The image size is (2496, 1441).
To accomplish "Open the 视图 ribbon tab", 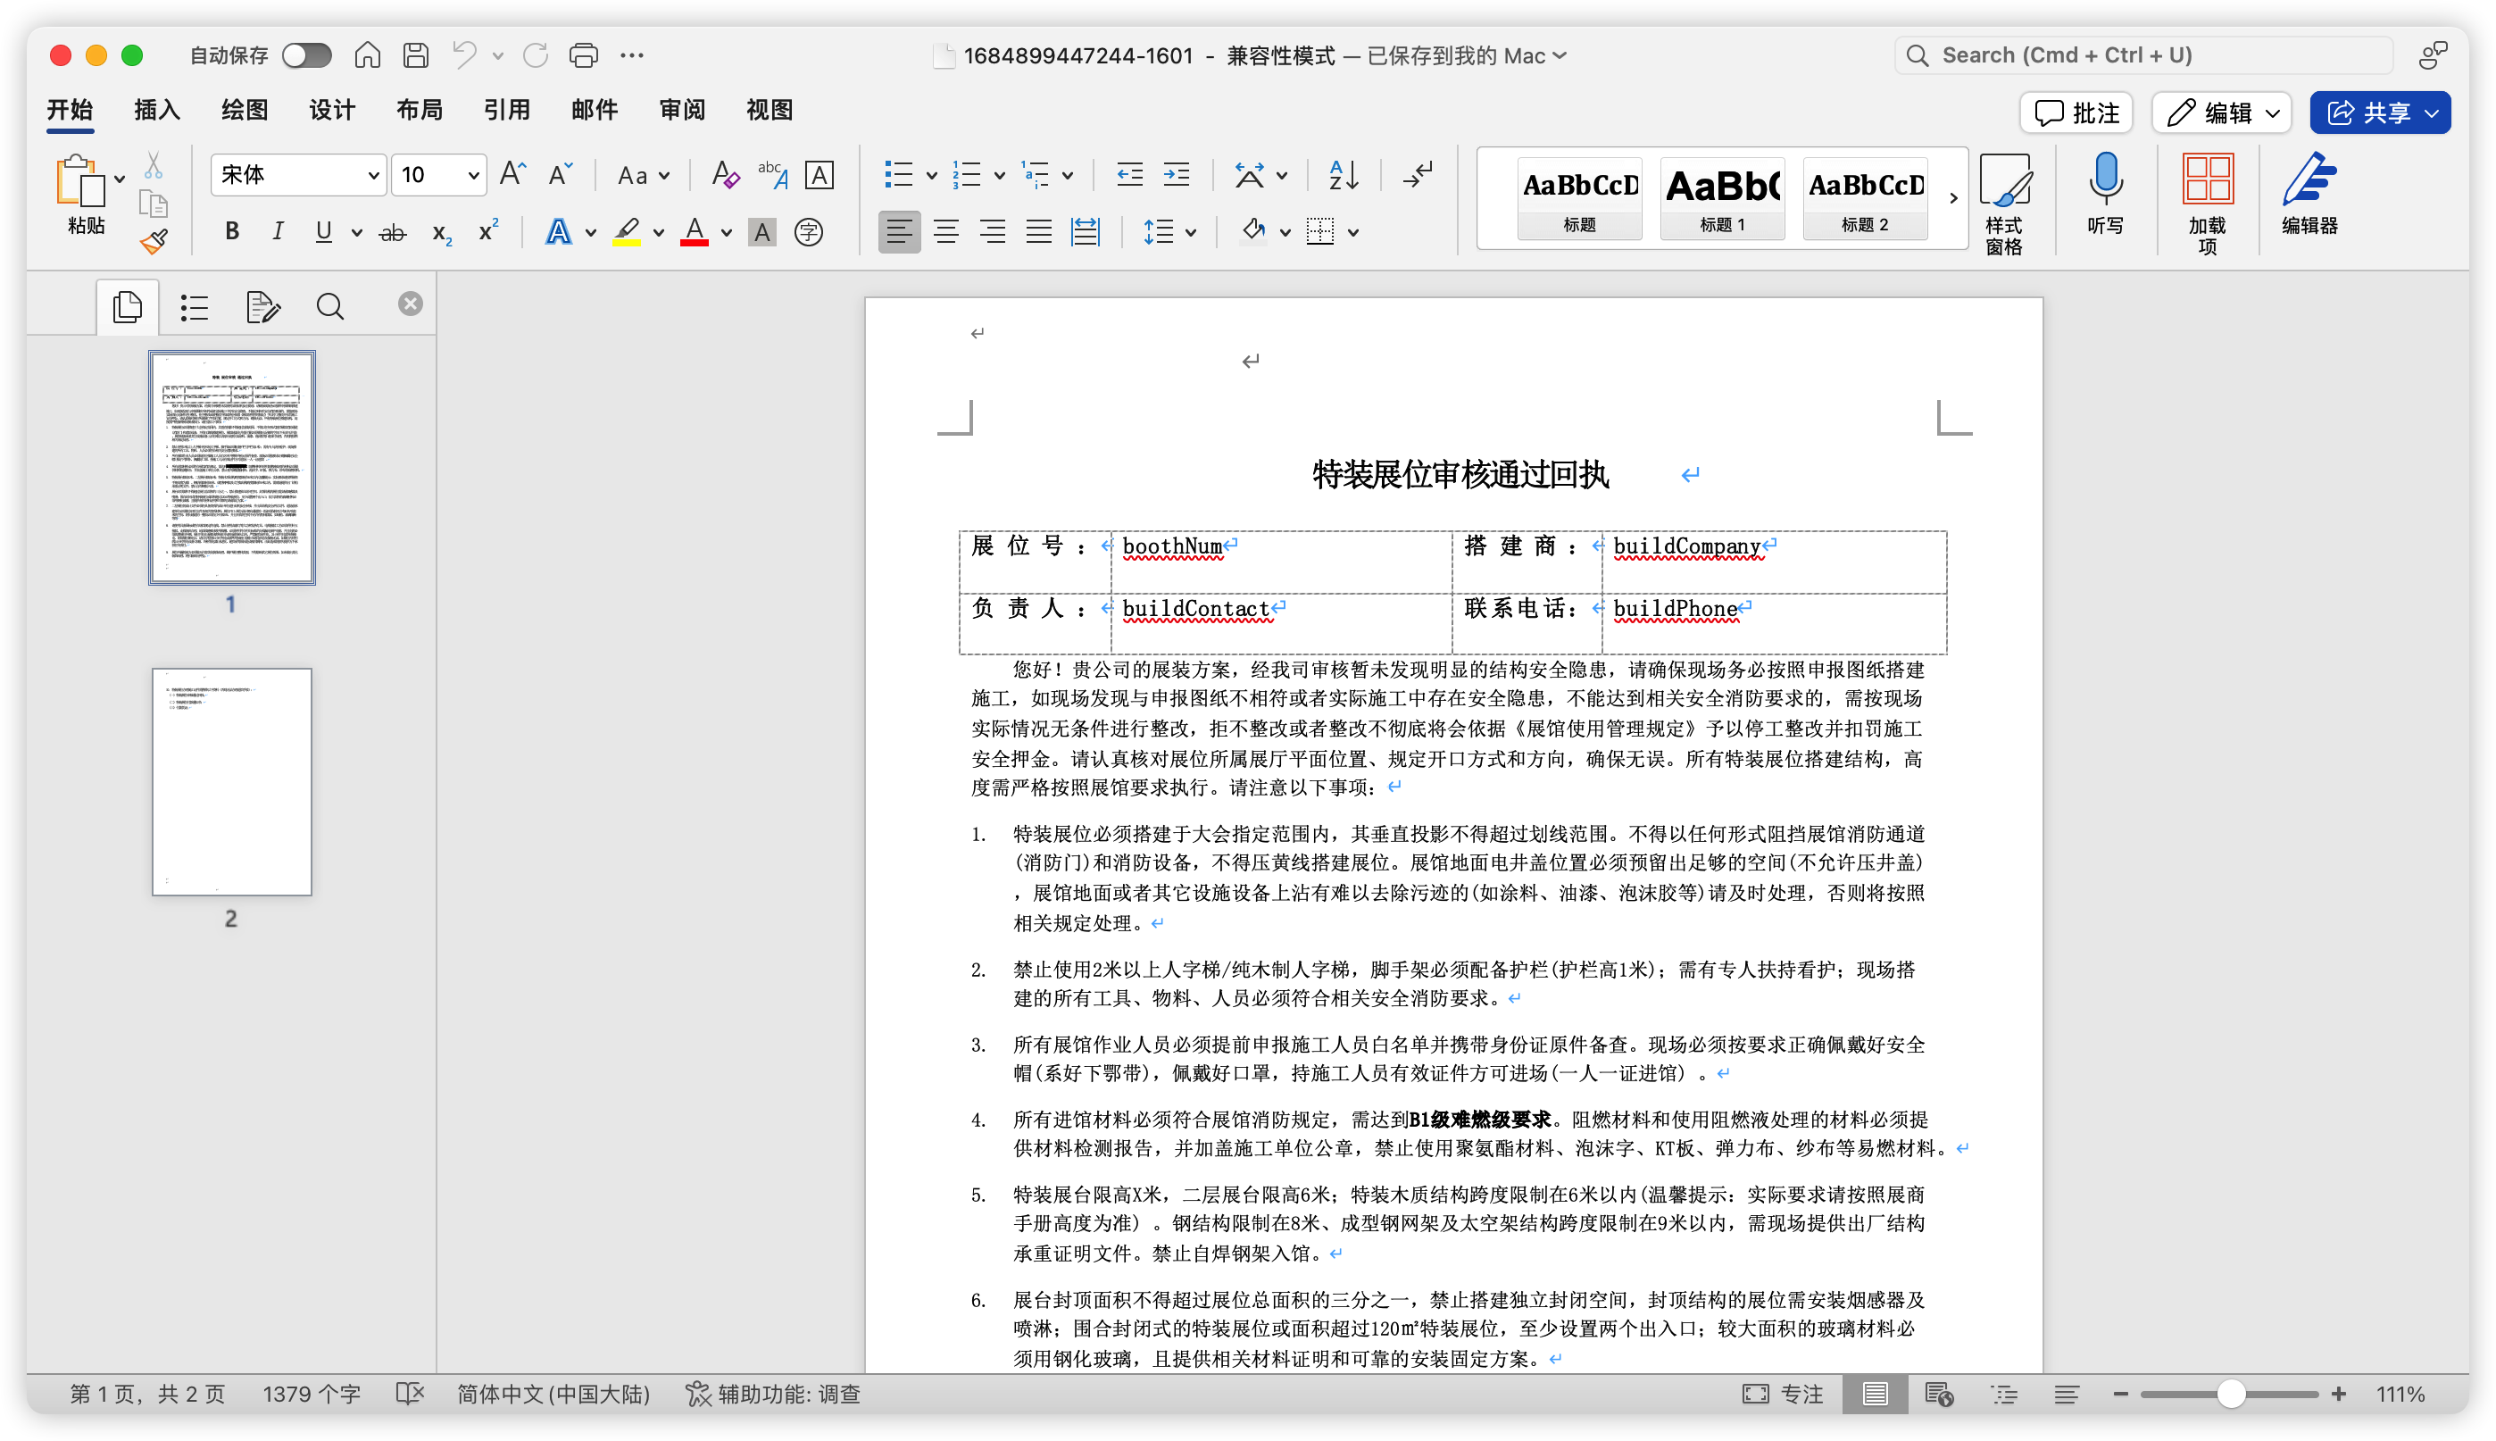I will 770,110.
